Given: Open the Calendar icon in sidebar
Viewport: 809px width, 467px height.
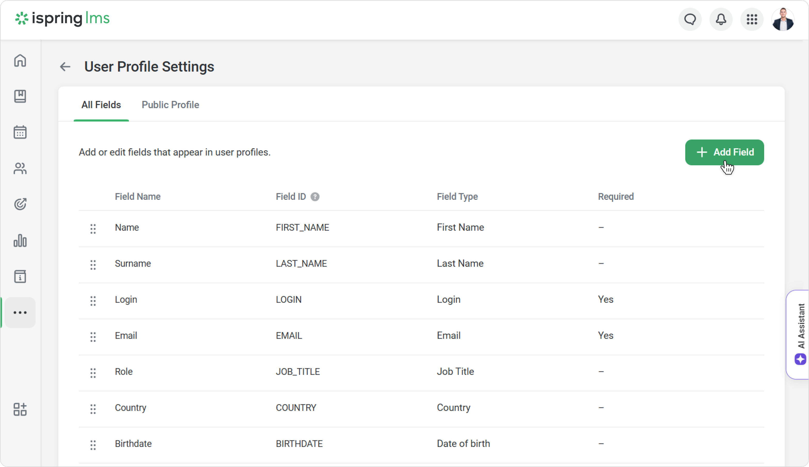Looking at the screenshot, I should [20, 132].
